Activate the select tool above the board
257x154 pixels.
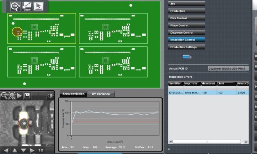(x=39, y=7)
